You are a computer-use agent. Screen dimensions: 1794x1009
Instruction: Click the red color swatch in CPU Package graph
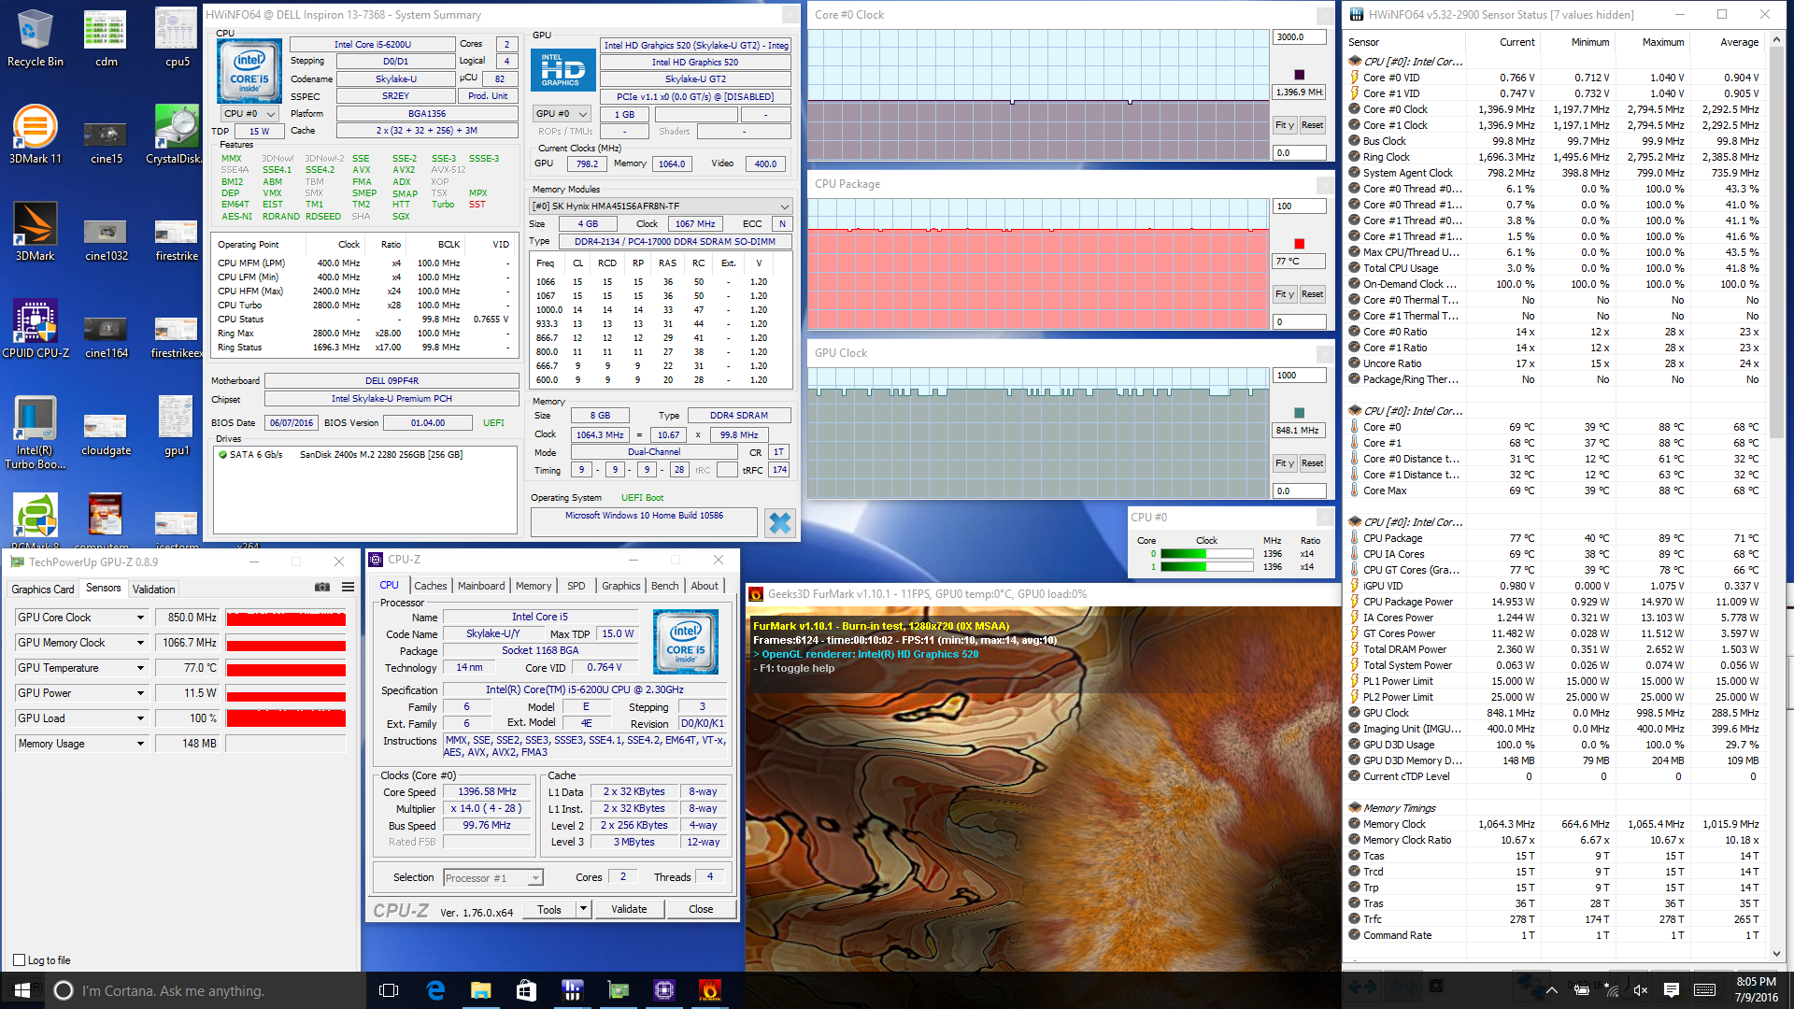pyautogui.click(x=1299, y=244)
